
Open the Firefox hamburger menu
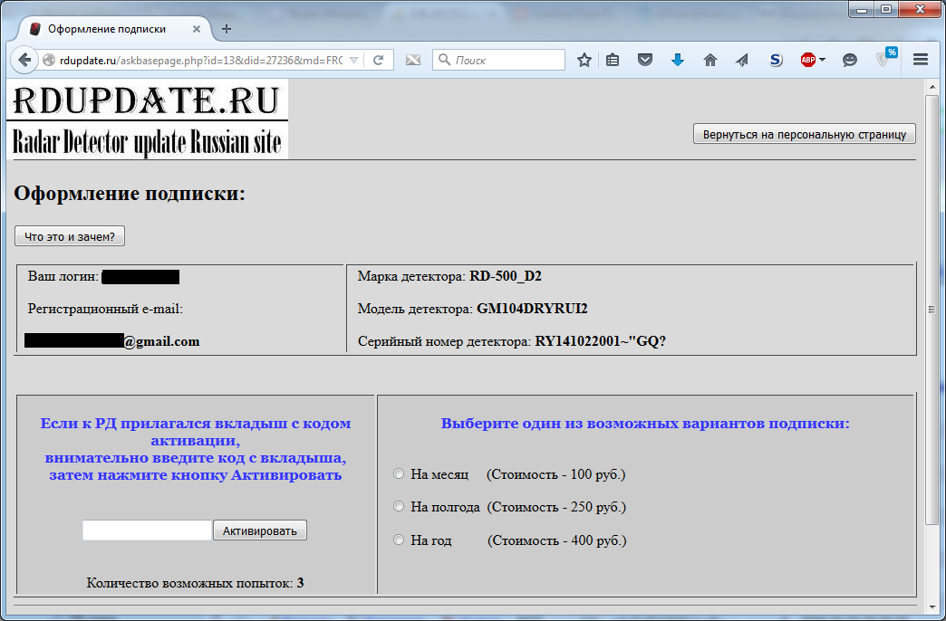pyautogui.click(x=920, y=60)
